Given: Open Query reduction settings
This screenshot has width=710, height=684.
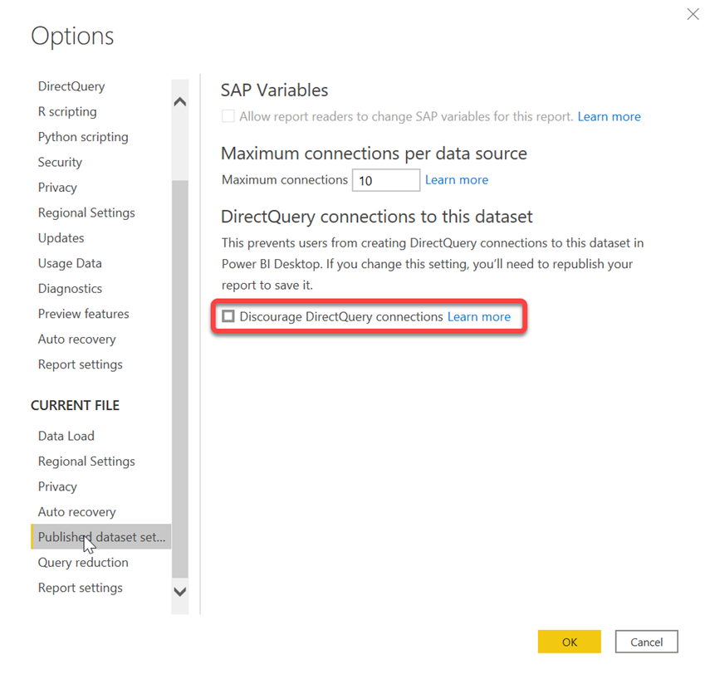Looking at the screenshot, I should tap(83, 563).
